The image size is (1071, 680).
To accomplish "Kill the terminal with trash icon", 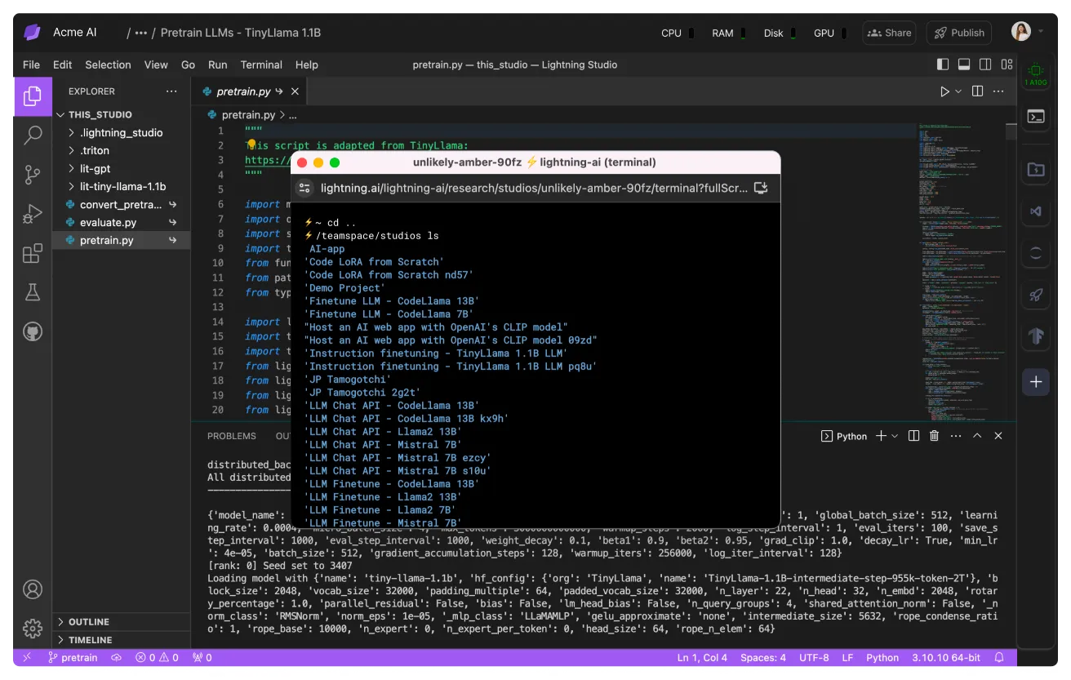I will (x=935, y=436).
